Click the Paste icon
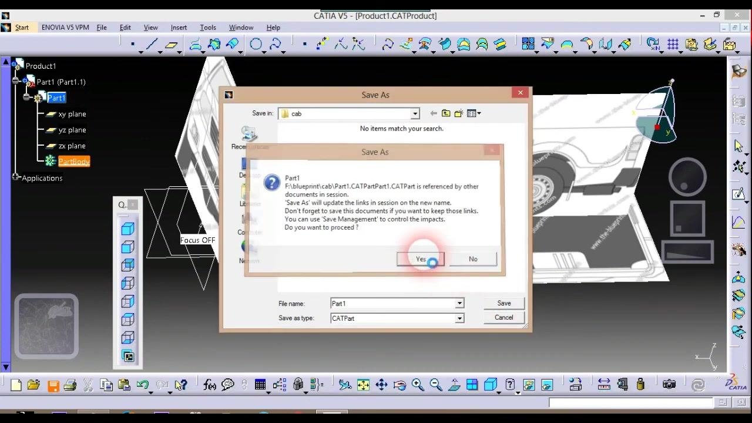 click(124, 385)
